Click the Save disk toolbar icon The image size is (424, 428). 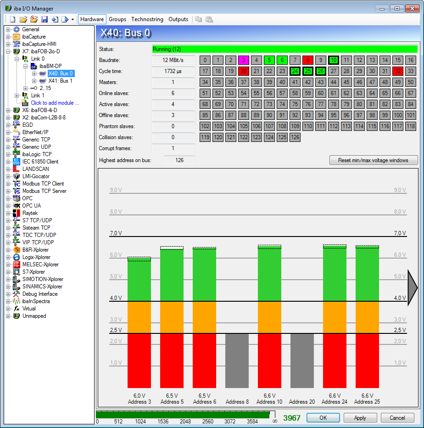[x=45, y=19]
